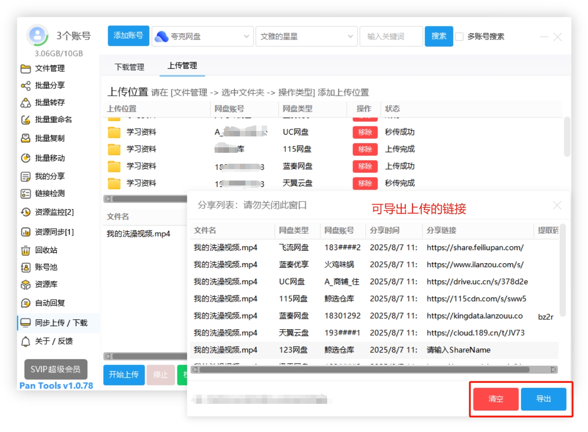Select 同步上传 / 下载 sidebar icon
Image resolution: width=588 pixels, height=432 pixels.
click(x=25, y=323)
